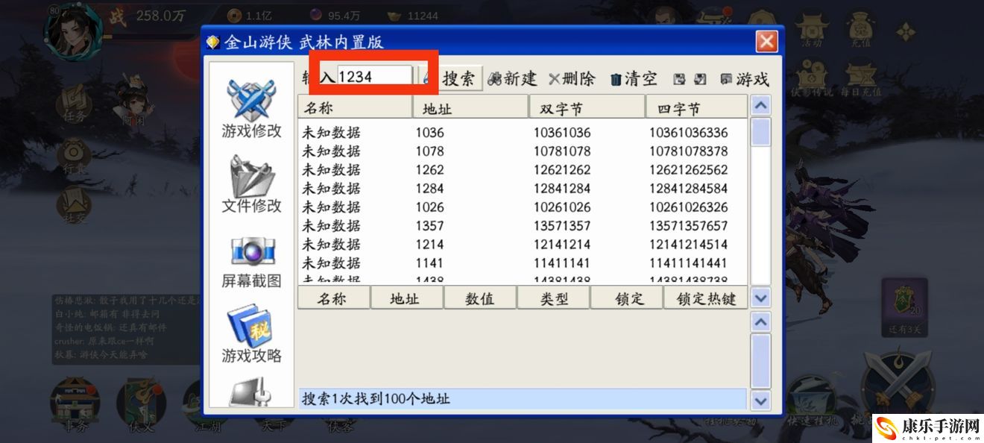Click the four-diamond icon in game's top bar
This screenshot has width=984, height=443.
tap(906, 31)
